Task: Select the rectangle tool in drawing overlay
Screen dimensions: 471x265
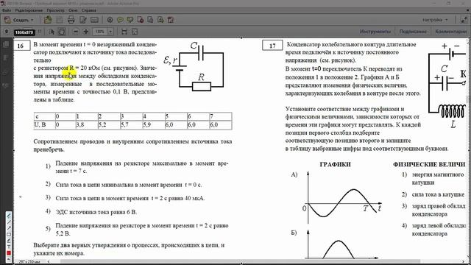Action: (x=9, y=235)
